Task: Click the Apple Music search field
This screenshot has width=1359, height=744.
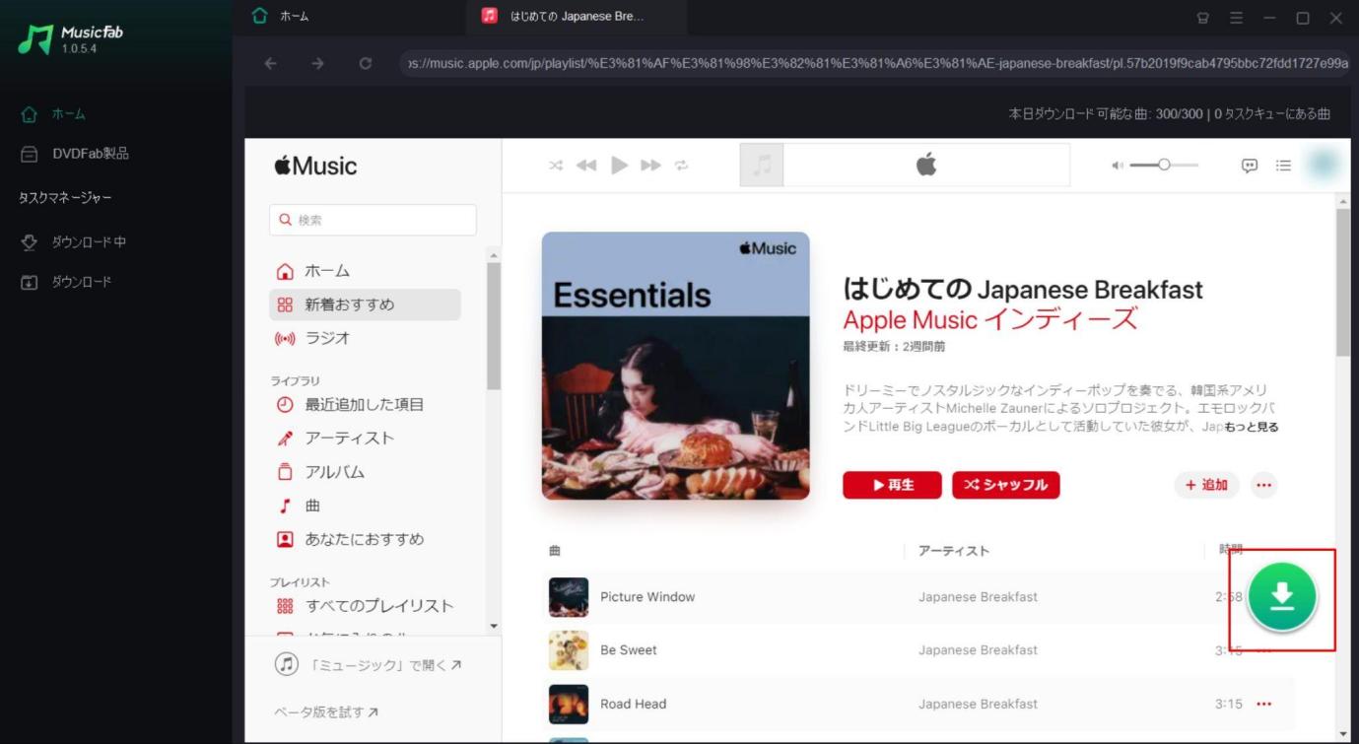Action: (373, 220)
